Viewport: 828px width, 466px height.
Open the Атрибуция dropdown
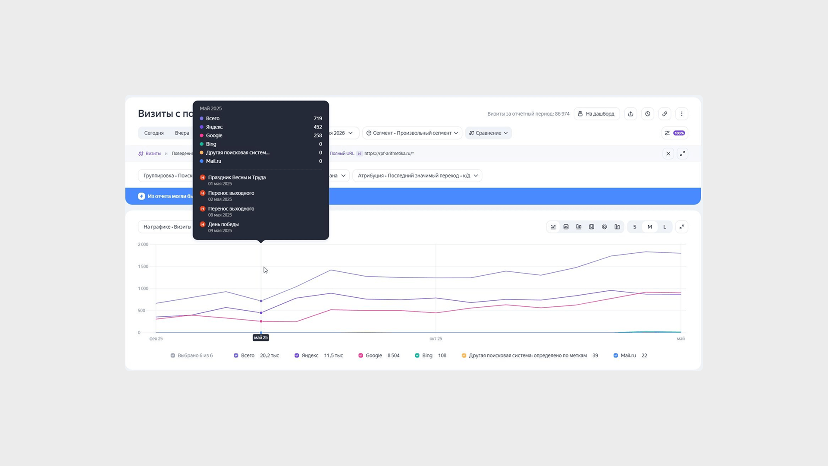click(417, 176)
